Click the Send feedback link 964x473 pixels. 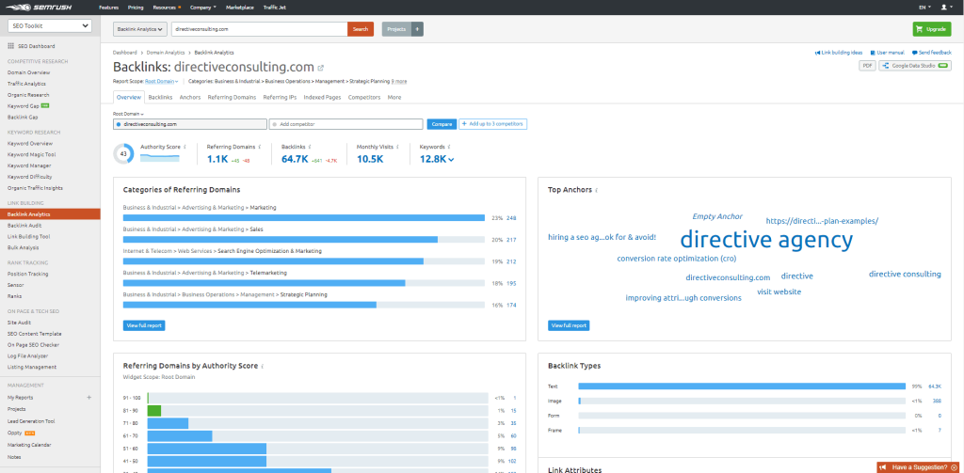click(x=931, y=53)
